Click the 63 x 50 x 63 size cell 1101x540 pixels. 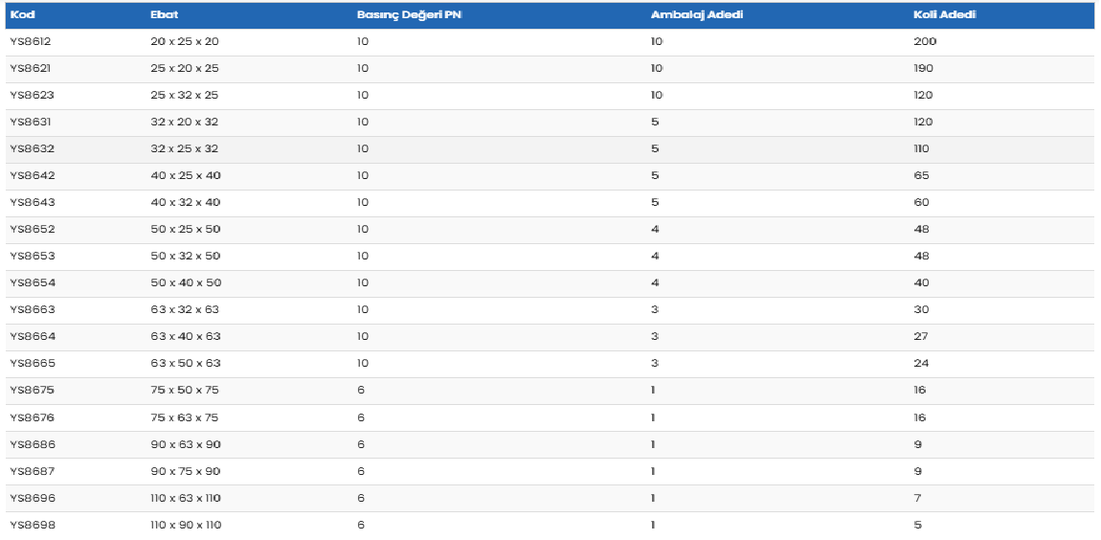click(x=185, y=364)
